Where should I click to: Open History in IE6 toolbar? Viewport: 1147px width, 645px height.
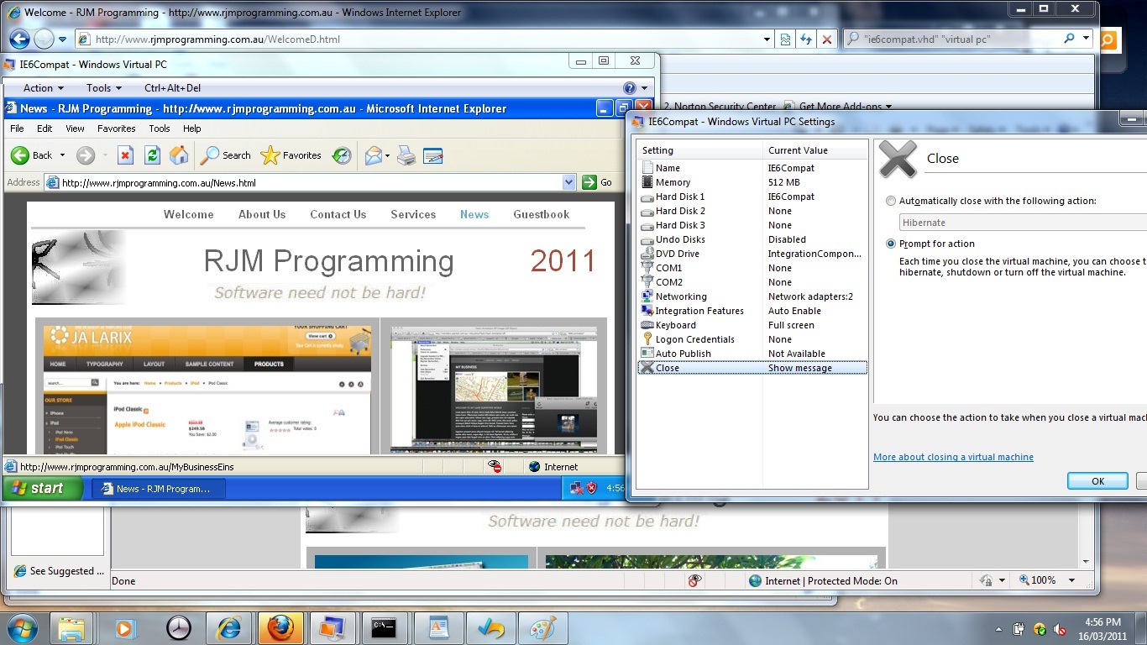(x=342, y=155)
